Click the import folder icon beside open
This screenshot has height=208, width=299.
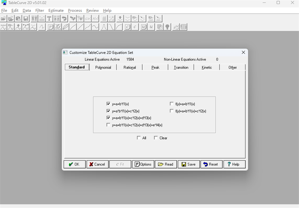(11, 19)
